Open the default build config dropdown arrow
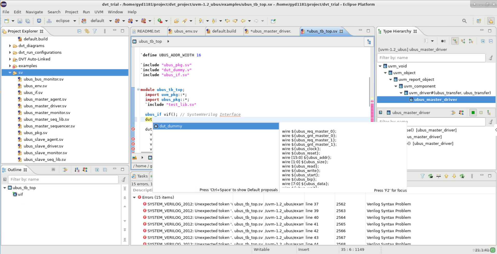497x254 pixels. [110, 21]
